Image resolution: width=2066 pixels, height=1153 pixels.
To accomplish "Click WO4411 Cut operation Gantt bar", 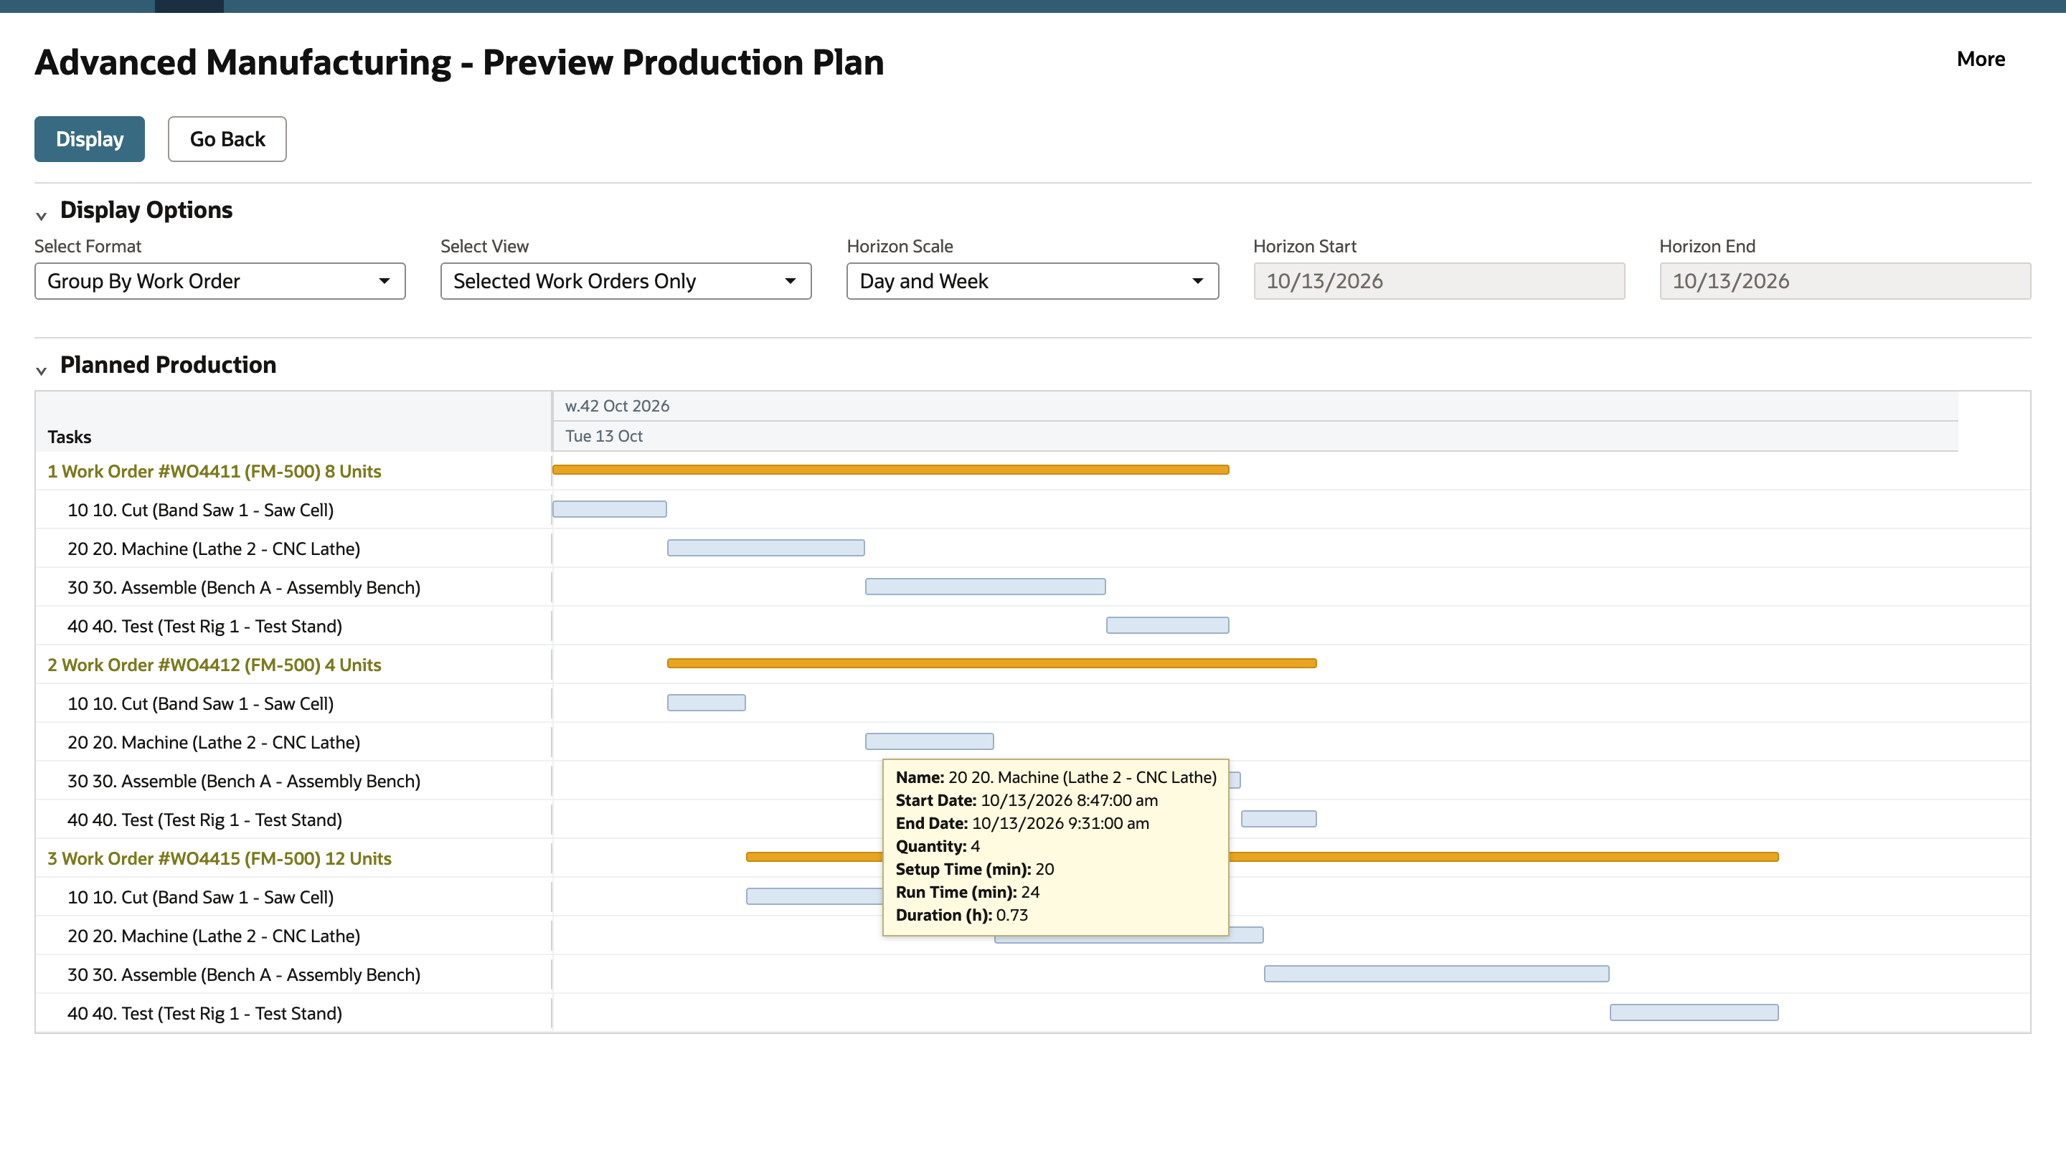I will [x=610, y=509].
